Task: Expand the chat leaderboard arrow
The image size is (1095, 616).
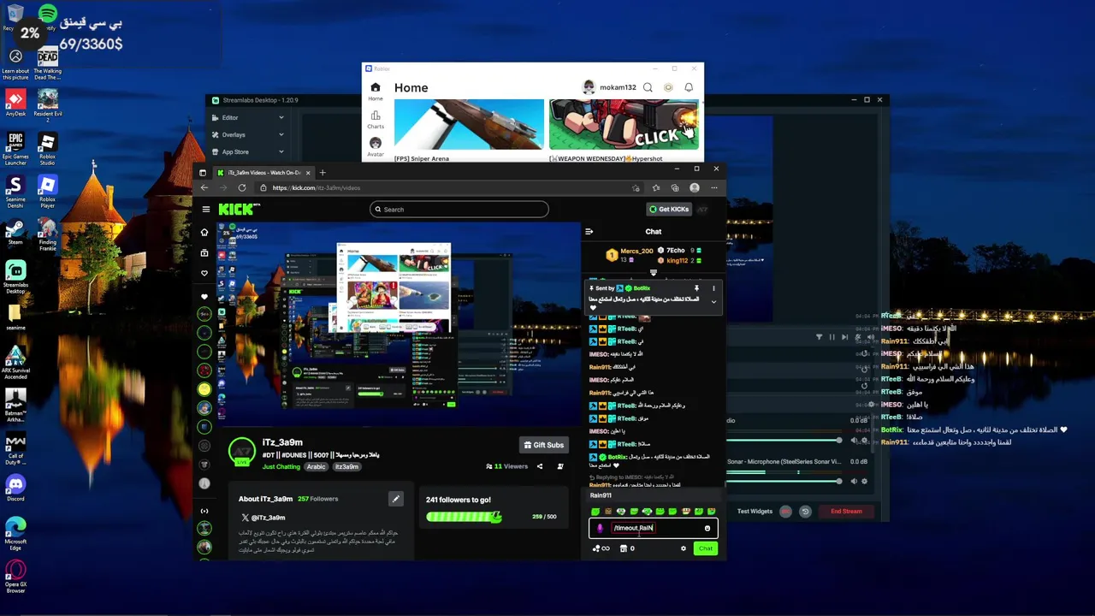Action: click(x=653, y=273)
